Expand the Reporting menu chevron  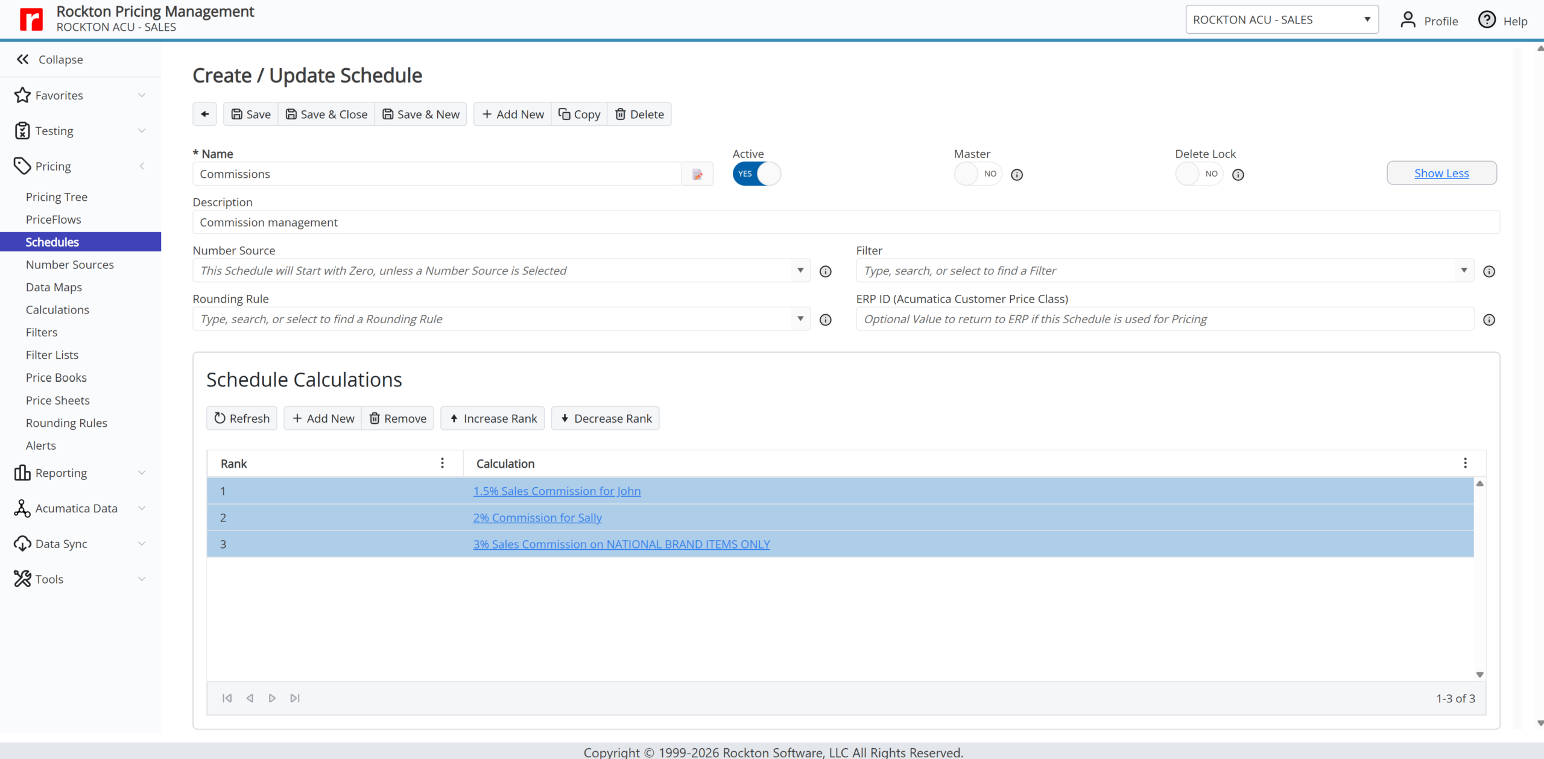(142, 473)
